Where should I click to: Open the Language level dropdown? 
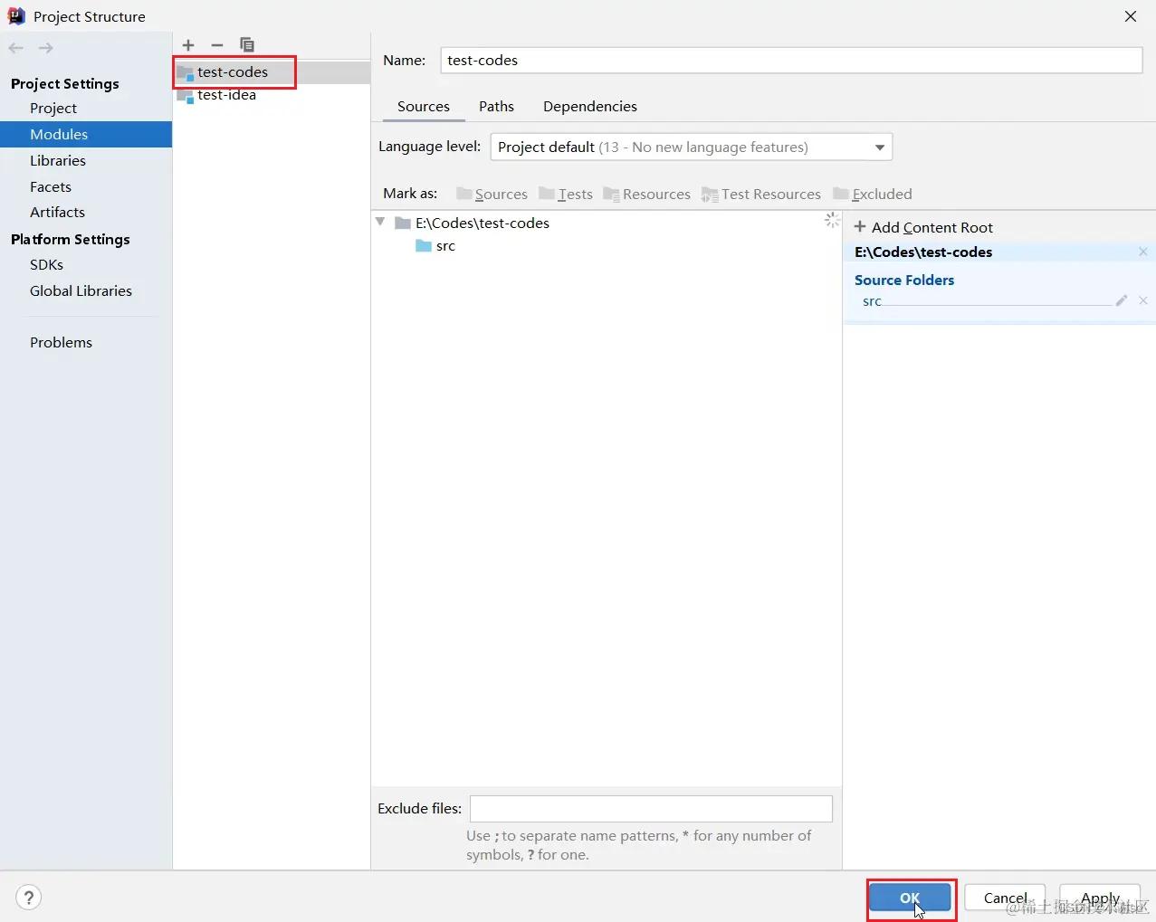click(x=692, y=147)
